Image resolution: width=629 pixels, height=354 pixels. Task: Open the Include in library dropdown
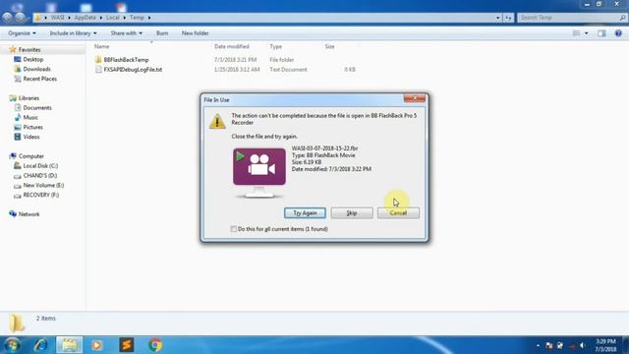[73, 33]
